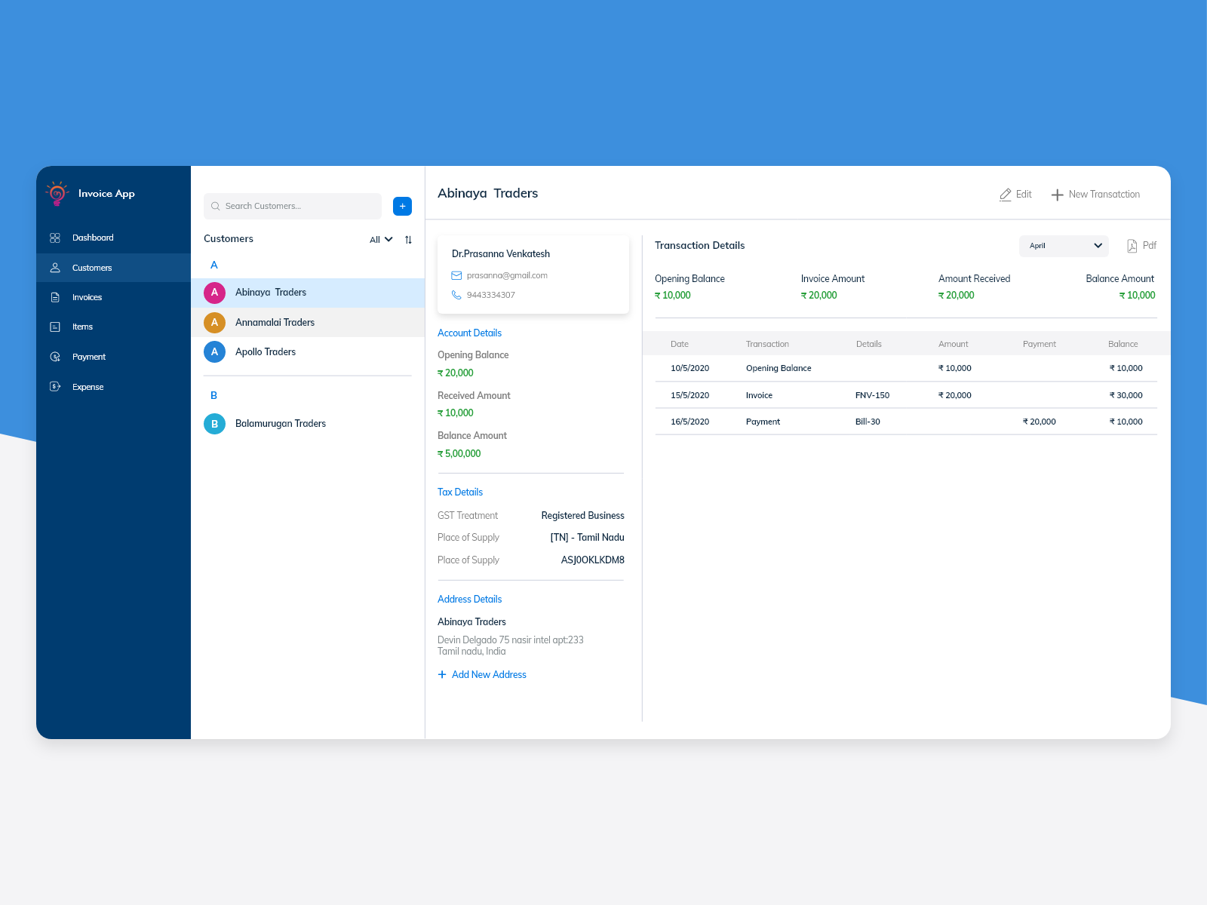
Task: Click the Expense icon in the sidebar
Action: coord(54,386)
